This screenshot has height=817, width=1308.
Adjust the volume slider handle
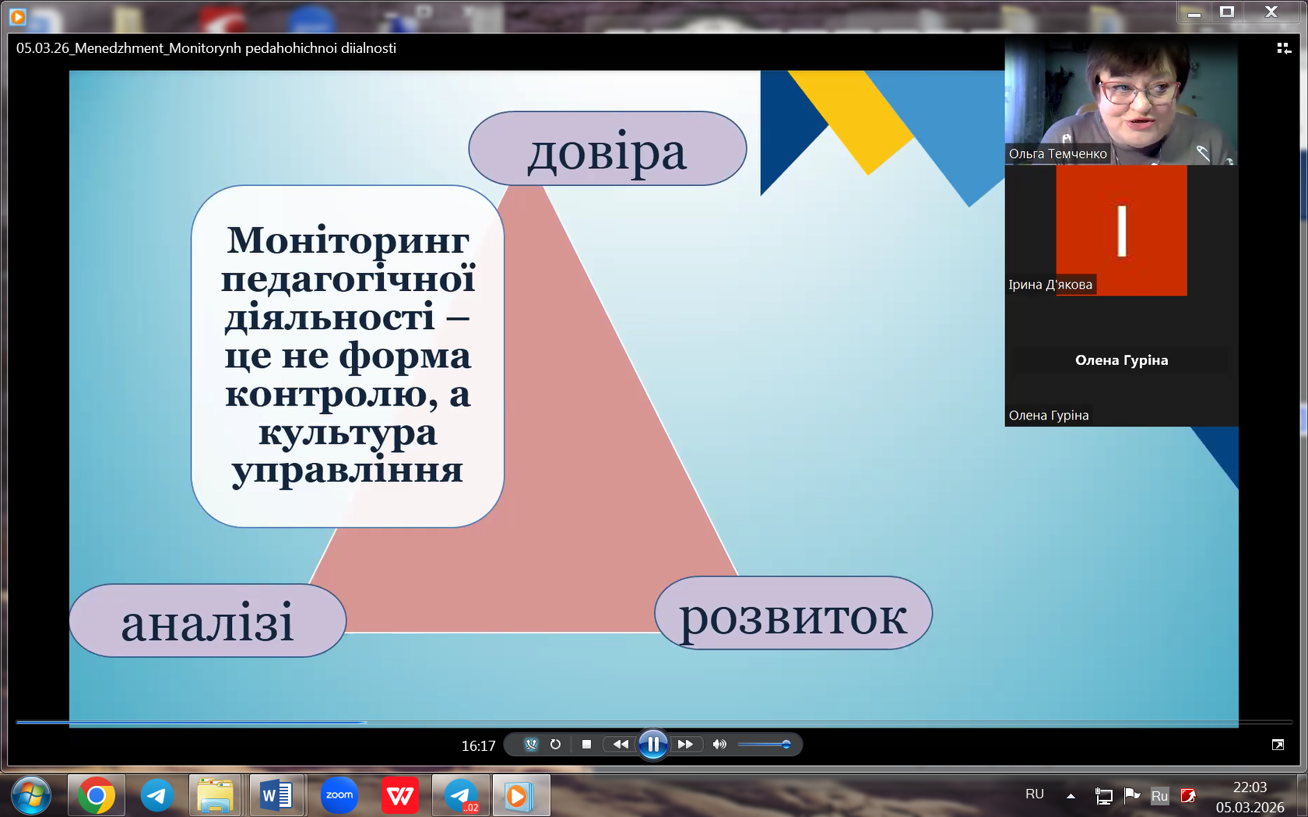tap(786, 745)
